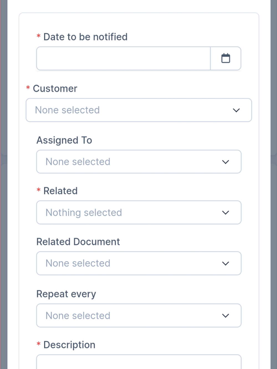Viewport: 277px width, 369px height.
Task: Click the 'Description' field label
Action: tap(69, 345)
